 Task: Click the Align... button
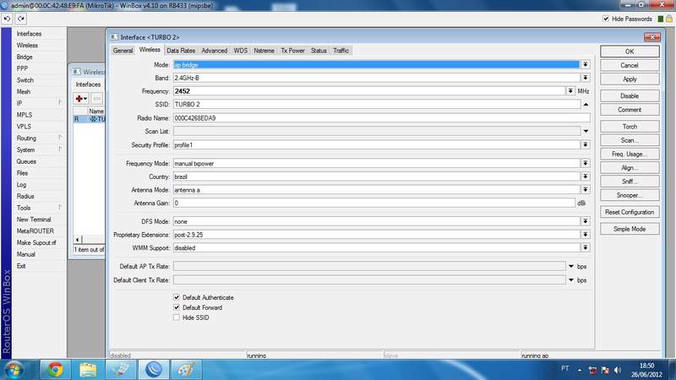630,167
